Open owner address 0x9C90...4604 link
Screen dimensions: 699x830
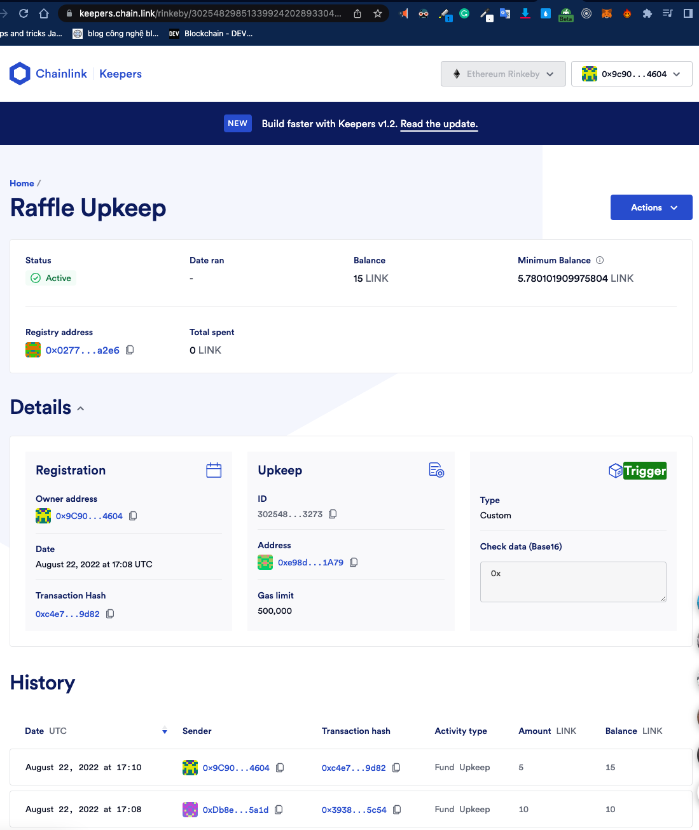pos(89,516)
